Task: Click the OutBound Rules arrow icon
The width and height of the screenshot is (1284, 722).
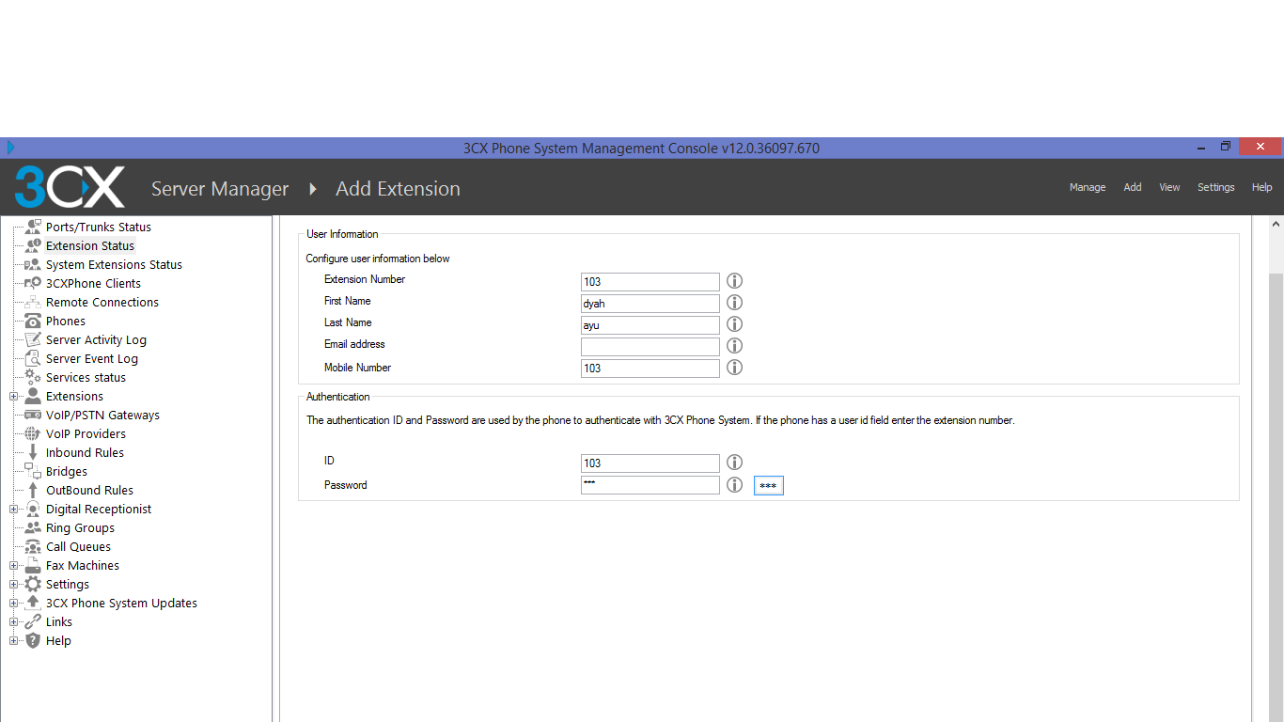Action: point(33,490)
